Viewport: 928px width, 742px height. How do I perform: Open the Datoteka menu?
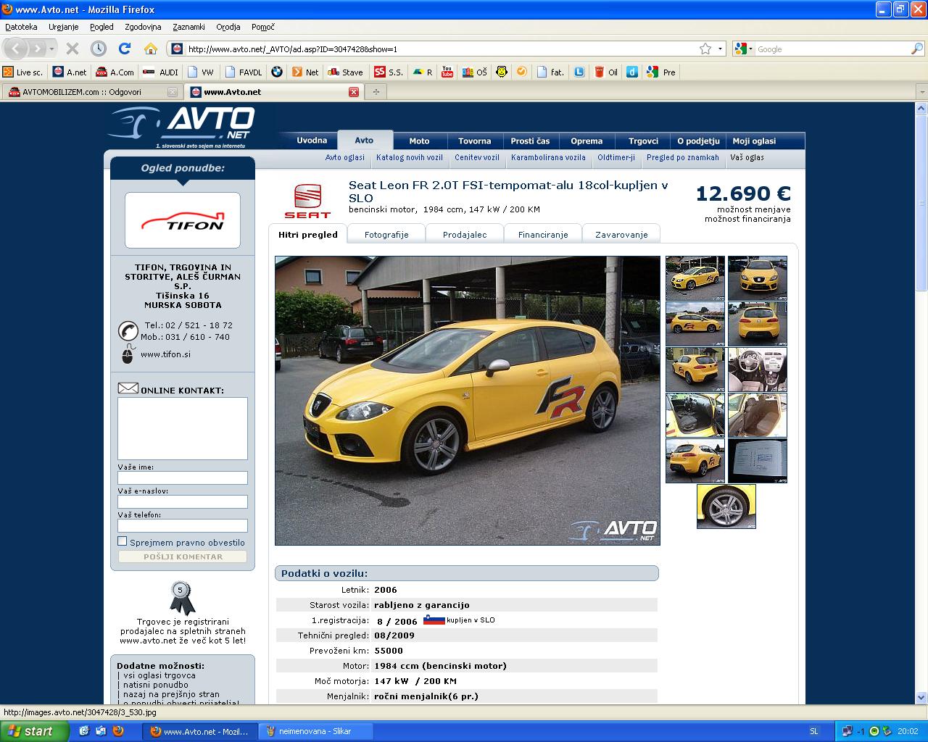point(21,27)
